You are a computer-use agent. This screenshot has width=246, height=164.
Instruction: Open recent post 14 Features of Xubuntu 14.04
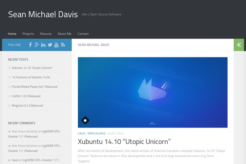coord(31,77)
